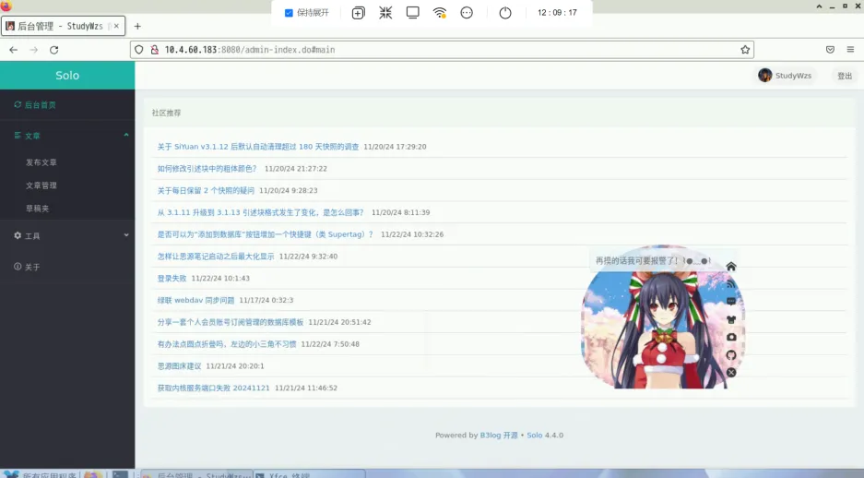Go back in browser history
Image resolution: width=864 pixels, height=478 pixels.
(13, 50)
